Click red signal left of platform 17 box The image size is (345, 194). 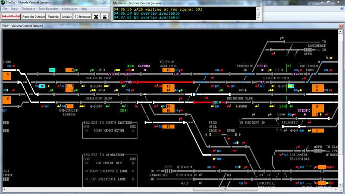[156, 127]
